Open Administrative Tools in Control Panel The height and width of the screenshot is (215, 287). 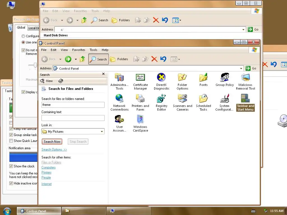119,81
